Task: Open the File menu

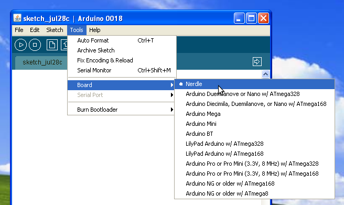Action: tap(19, 30)
